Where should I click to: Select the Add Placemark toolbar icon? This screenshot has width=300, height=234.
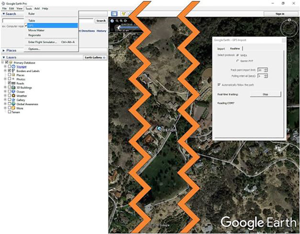[124, 14]
